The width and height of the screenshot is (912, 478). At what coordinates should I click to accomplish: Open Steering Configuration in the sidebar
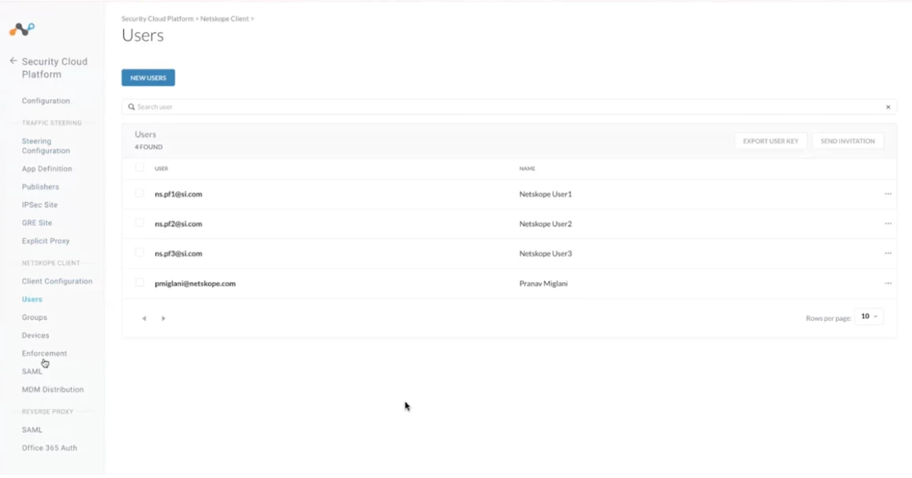tap(46, 146)
